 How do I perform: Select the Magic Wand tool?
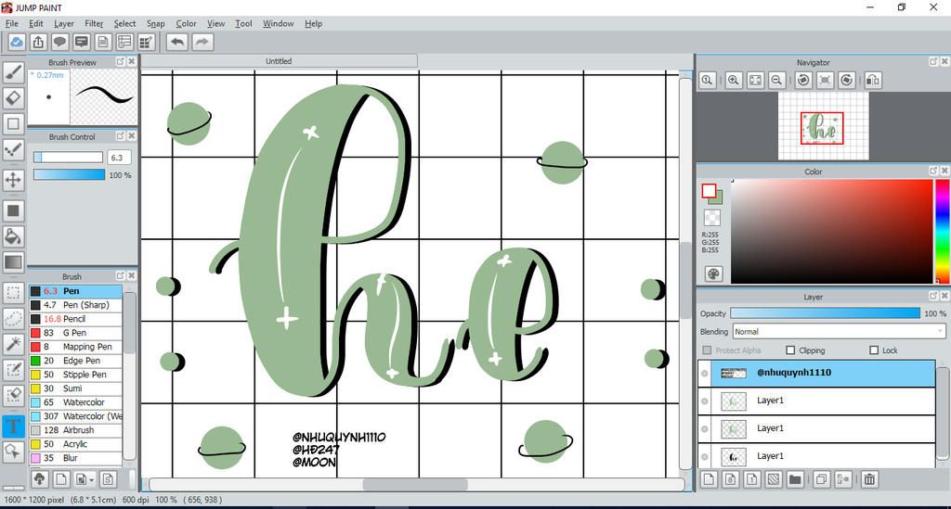pos(13,344)
